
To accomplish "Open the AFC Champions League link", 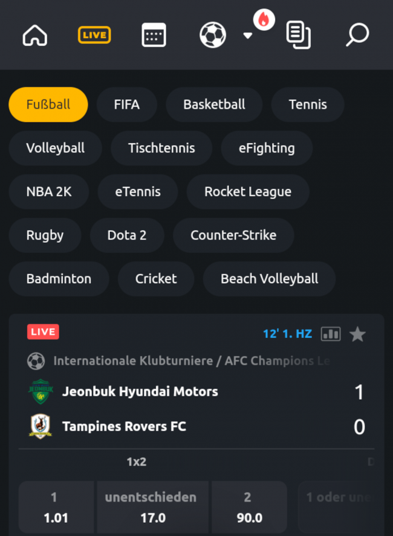I will 191,361.
